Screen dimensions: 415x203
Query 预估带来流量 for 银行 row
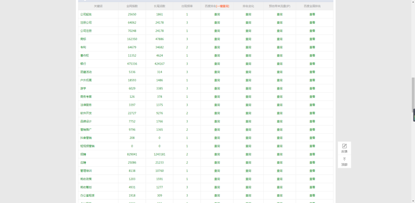click(x=279, y=64)
